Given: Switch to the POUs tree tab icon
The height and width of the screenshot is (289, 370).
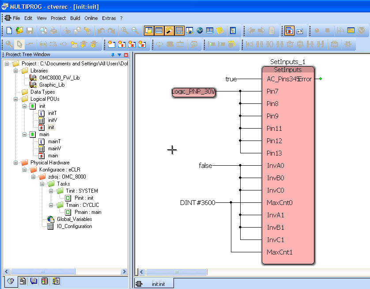Looking at the screenshot, I should (x=23, y=281).
